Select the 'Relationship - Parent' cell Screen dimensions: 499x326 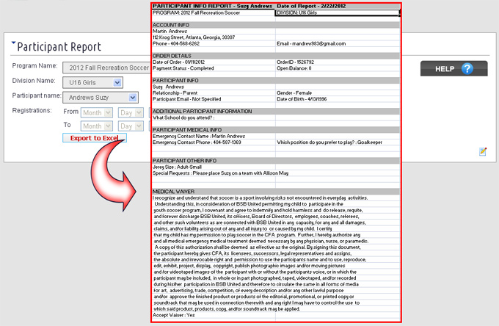[214, 93]
